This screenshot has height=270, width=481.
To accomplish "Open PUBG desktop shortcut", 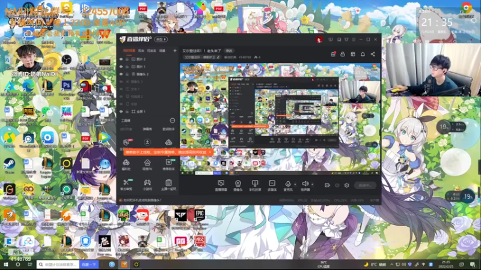I will click(28, 115).
